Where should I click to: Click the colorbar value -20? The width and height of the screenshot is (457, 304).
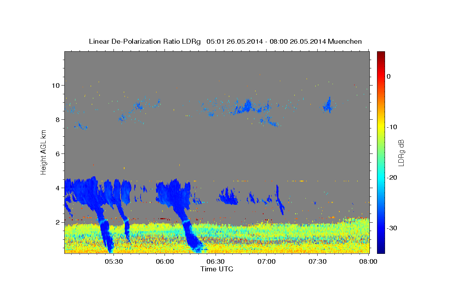coord(392,177)
